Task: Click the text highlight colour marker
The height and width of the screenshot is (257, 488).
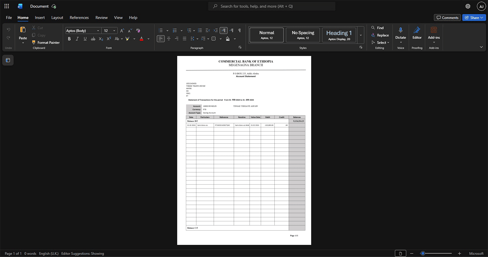Action: coord(128,38)
